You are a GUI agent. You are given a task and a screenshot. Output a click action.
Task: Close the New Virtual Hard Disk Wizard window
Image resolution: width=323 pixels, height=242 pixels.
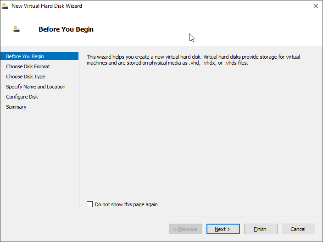pyautogui.click(x=315, y=6)
